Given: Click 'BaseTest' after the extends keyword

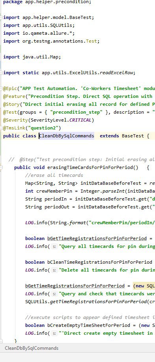Looking at the screenshot, I should 133,136.
